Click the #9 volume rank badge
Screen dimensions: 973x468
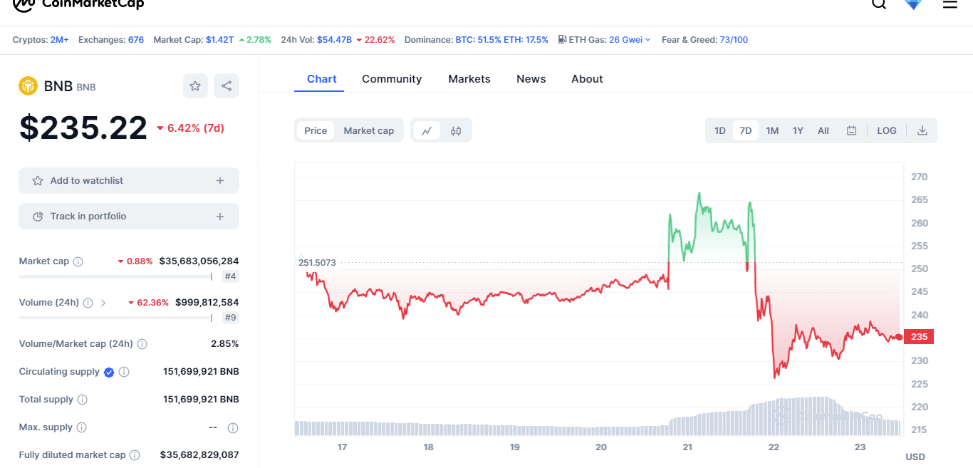pos(230,318)
